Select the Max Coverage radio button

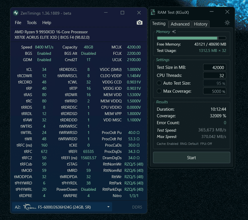159,91
